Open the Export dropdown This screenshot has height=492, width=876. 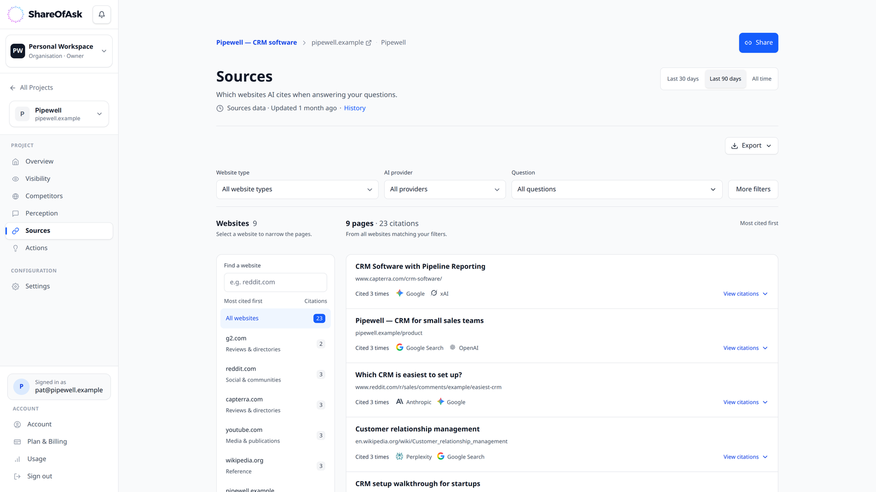[751, 146]
